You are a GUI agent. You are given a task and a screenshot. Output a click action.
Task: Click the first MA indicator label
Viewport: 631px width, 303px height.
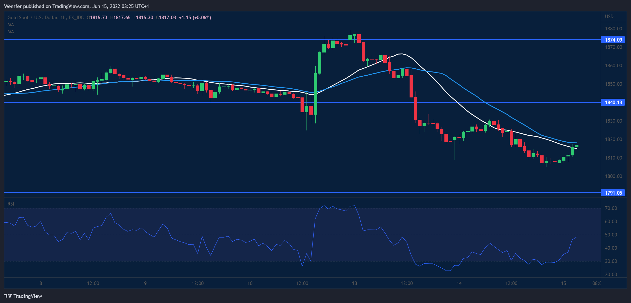(x=11, y=24)
